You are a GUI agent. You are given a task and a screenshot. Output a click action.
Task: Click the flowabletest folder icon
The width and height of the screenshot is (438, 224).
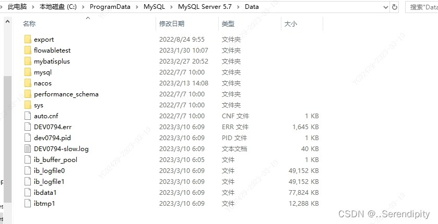click(x=28, y=50)
